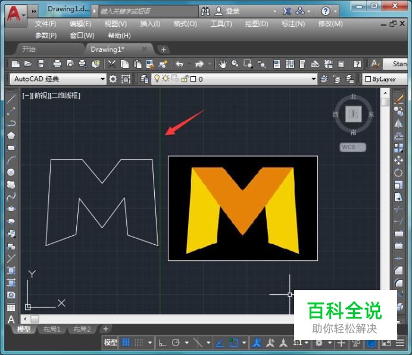Click the keyword search input field

pos(148,11)
